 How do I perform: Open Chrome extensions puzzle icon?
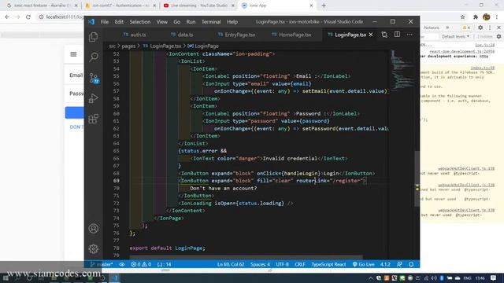(x=476, y=17)
